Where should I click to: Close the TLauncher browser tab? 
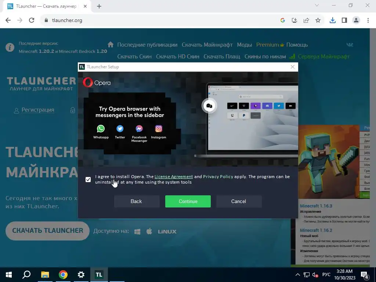(x=85, y=6)
